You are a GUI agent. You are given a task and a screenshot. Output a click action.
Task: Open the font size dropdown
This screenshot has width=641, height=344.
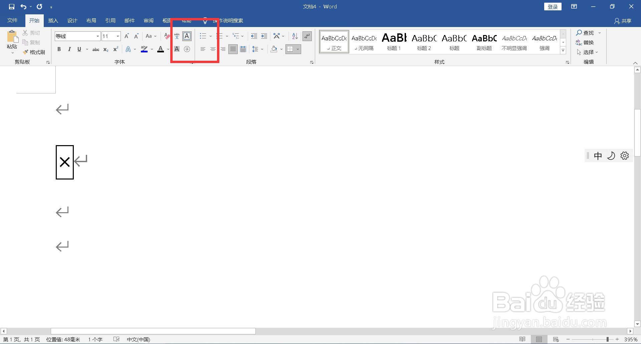(x=118, y=36)
